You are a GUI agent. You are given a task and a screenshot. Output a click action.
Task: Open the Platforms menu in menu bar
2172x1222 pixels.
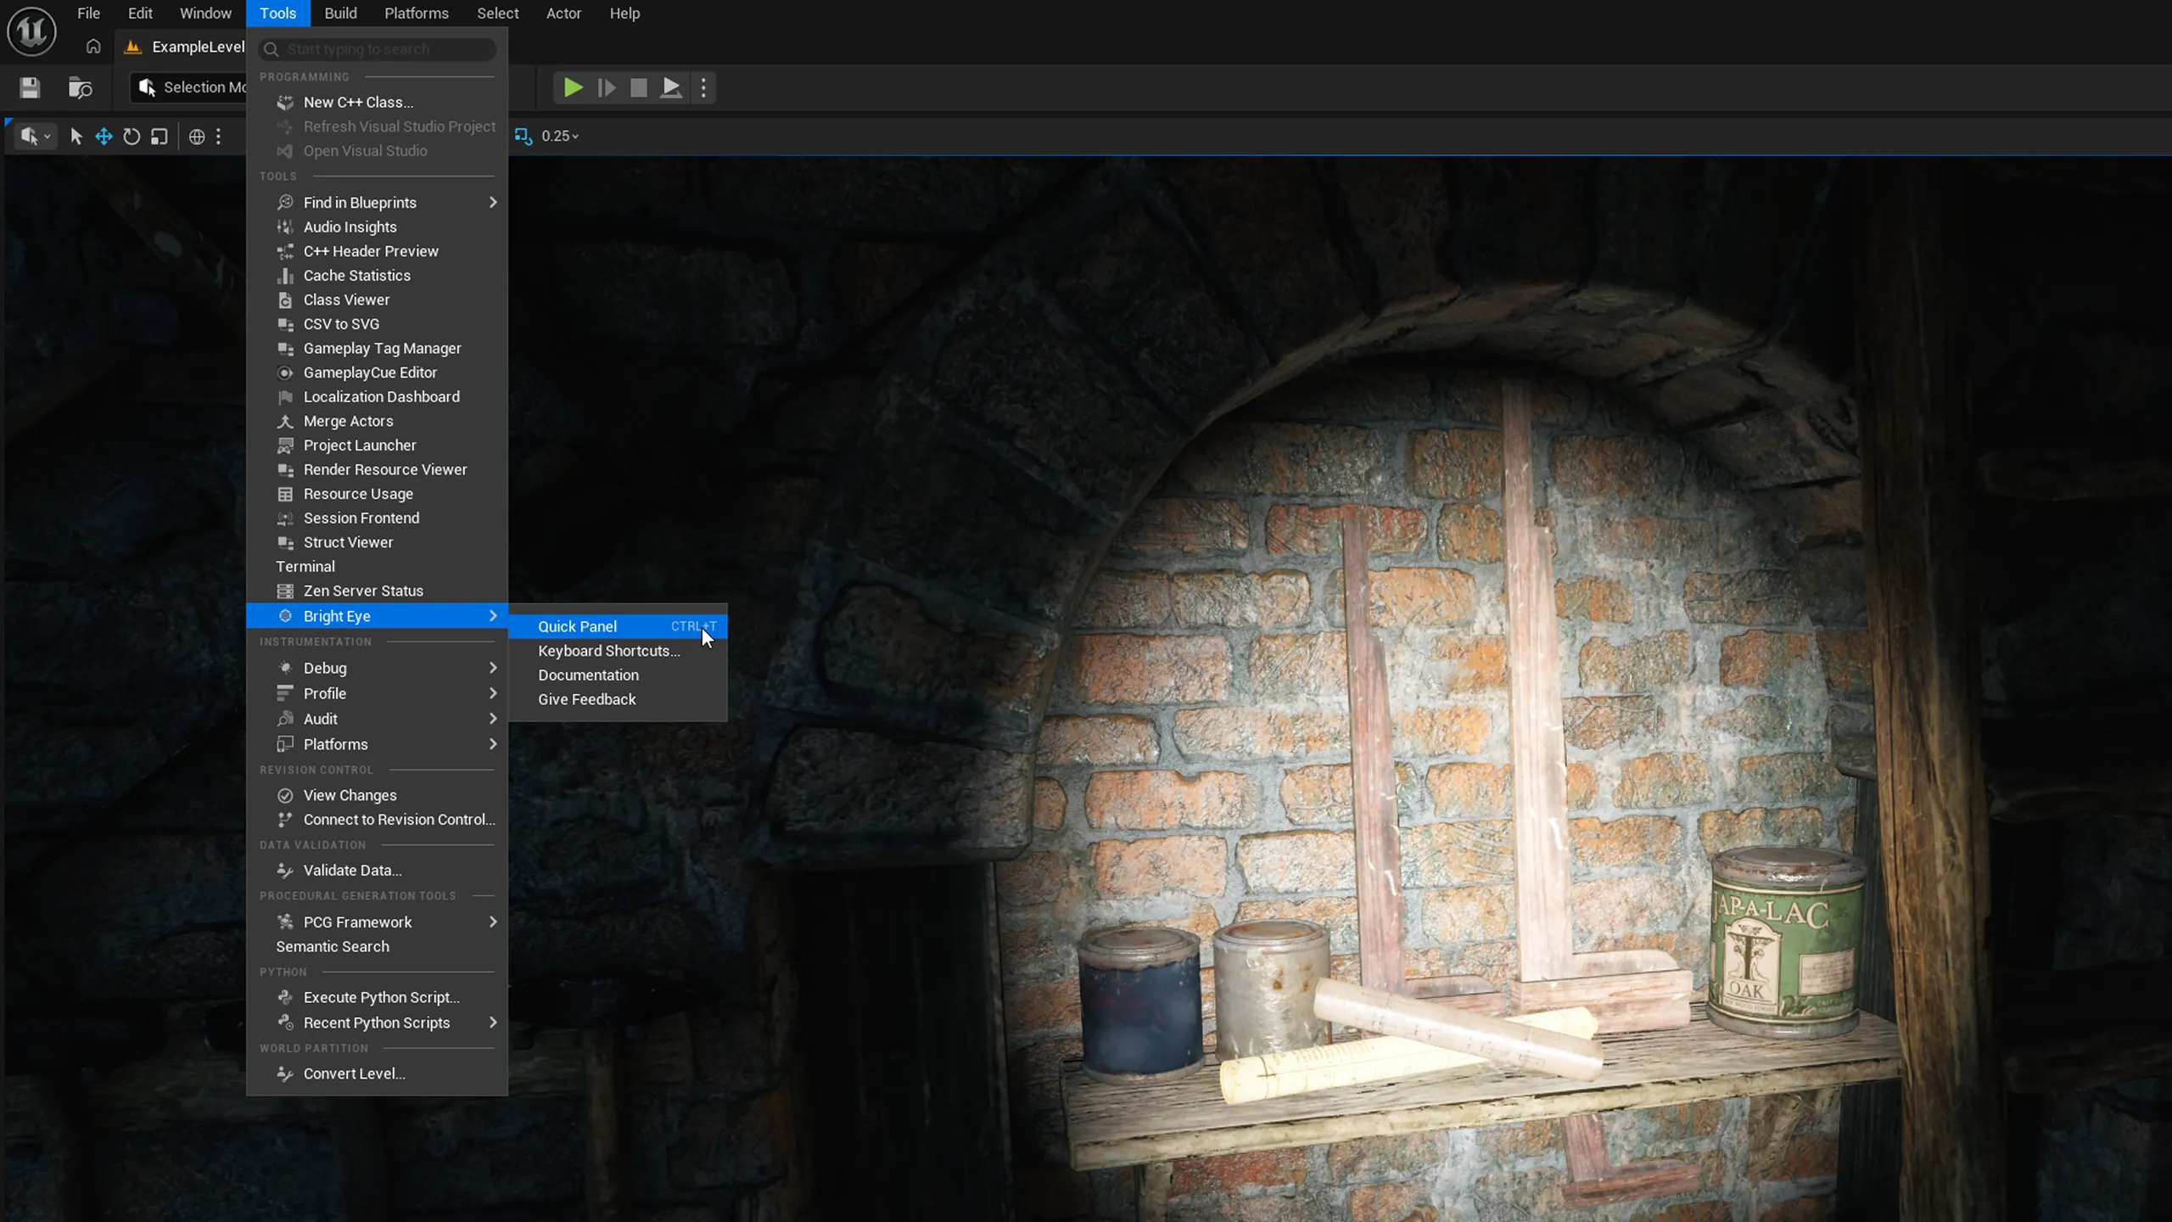[417, 14]
